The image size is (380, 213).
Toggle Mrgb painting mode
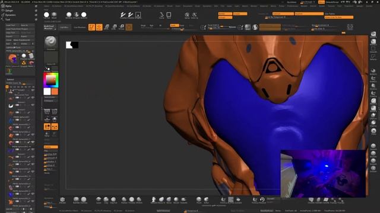[x=143, y=25]
